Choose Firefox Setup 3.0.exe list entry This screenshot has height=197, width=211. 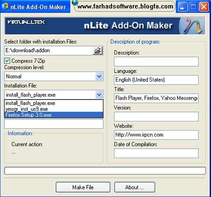[54, 115]
